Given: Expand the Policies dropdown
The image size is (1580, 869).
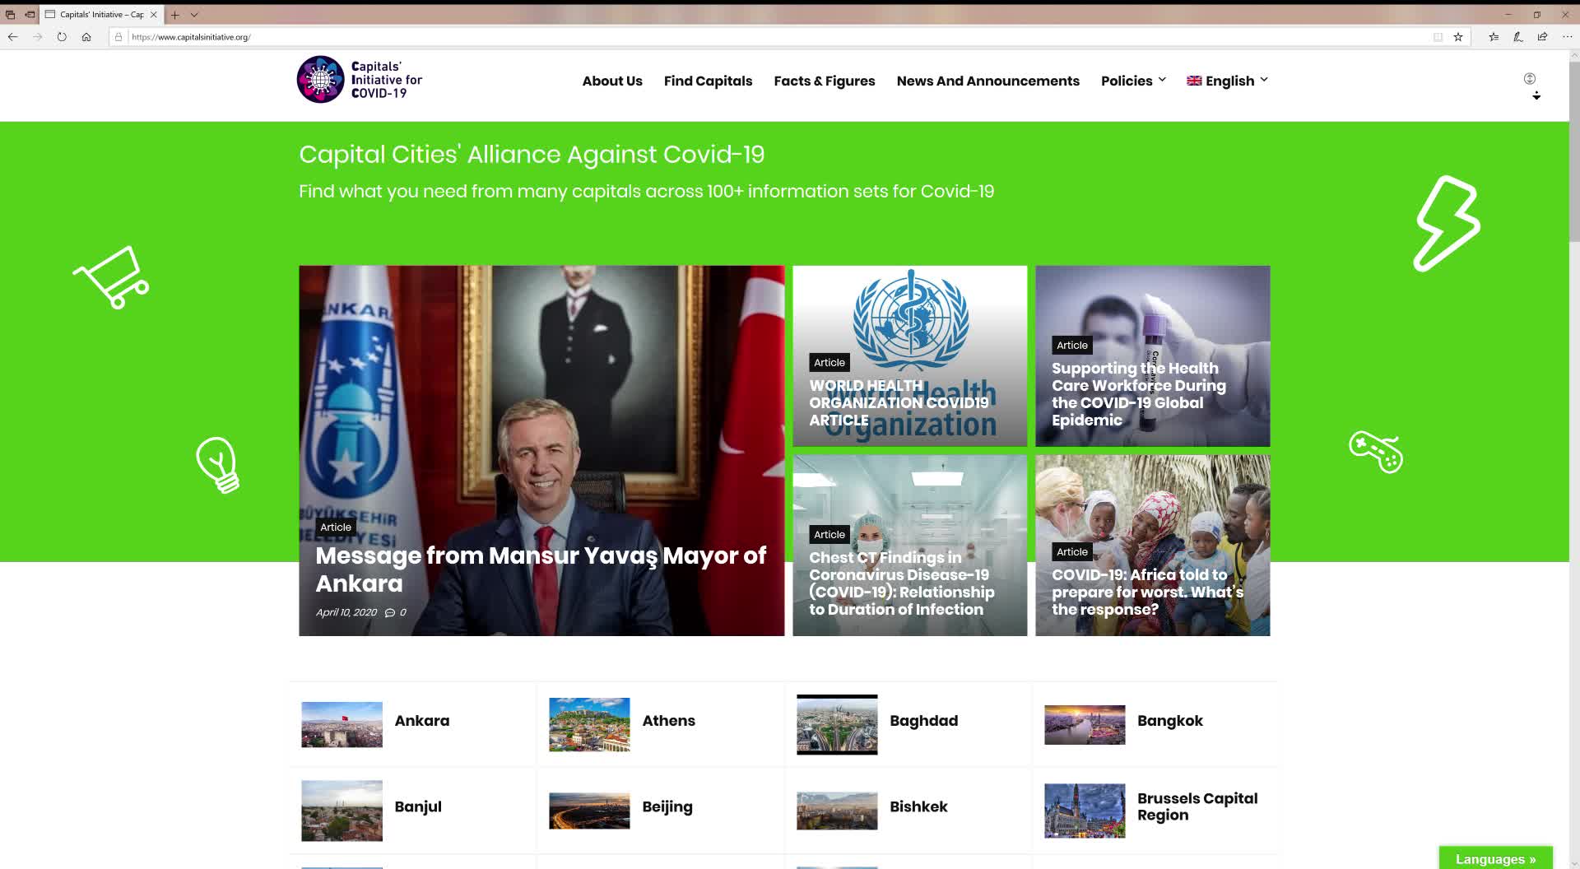Looking at the screenshot, I should tap(1133, 81).
